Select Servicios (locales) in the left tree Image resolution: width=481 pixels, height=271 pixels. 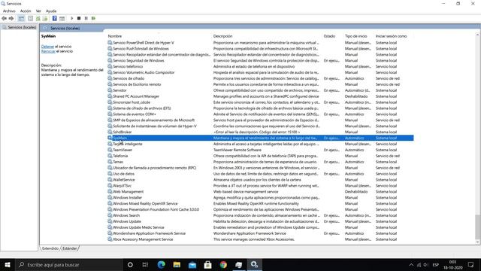[x=22, y=27]
